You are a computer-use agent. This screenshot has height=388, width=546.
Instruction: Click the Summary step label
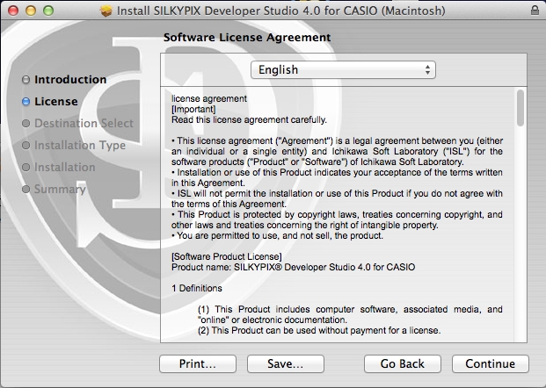pos(60,189)
